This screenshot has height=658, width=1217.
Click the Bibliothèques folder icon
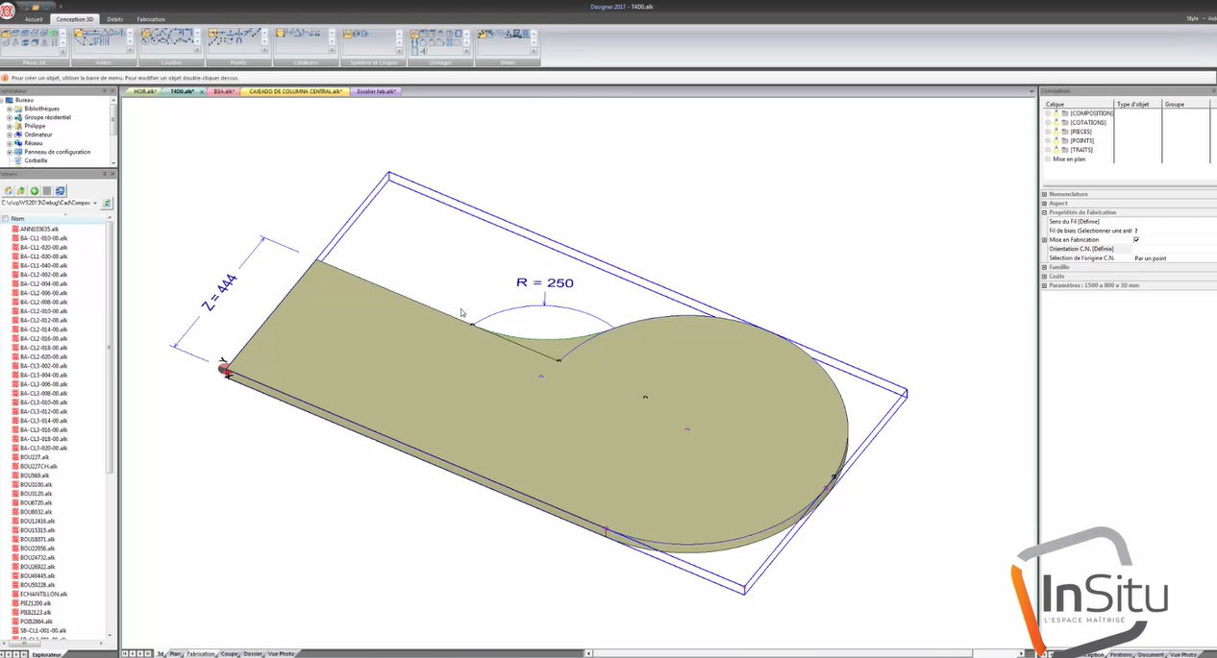tap(18, 109)
